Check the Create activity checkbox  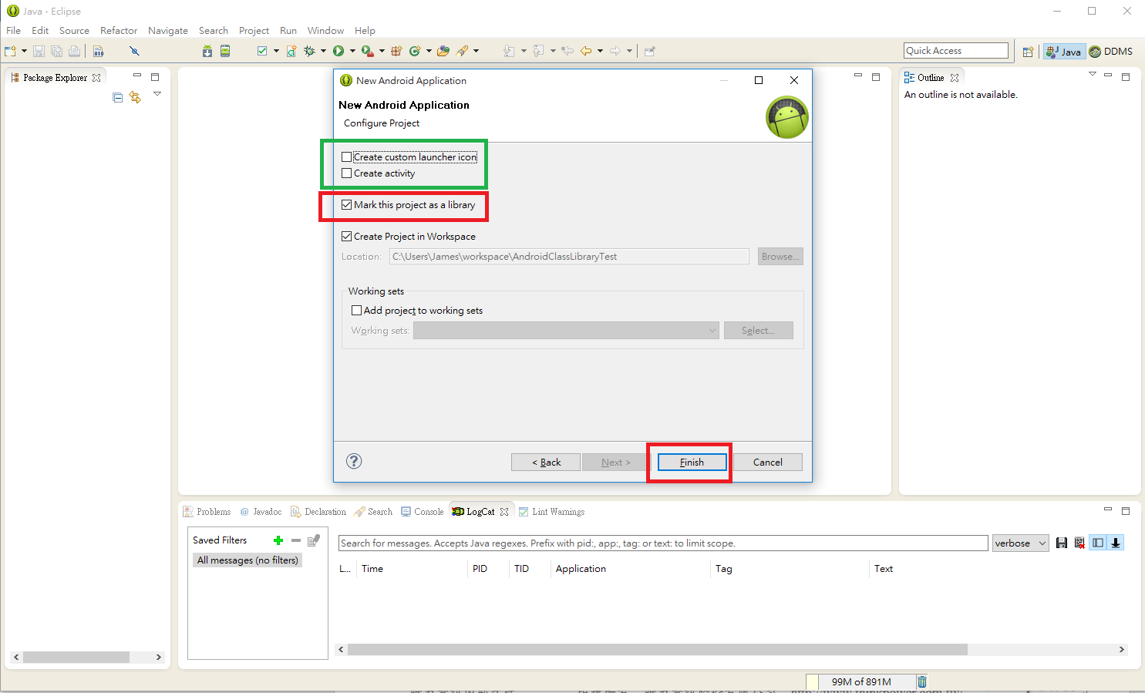(x=346, y=173)
